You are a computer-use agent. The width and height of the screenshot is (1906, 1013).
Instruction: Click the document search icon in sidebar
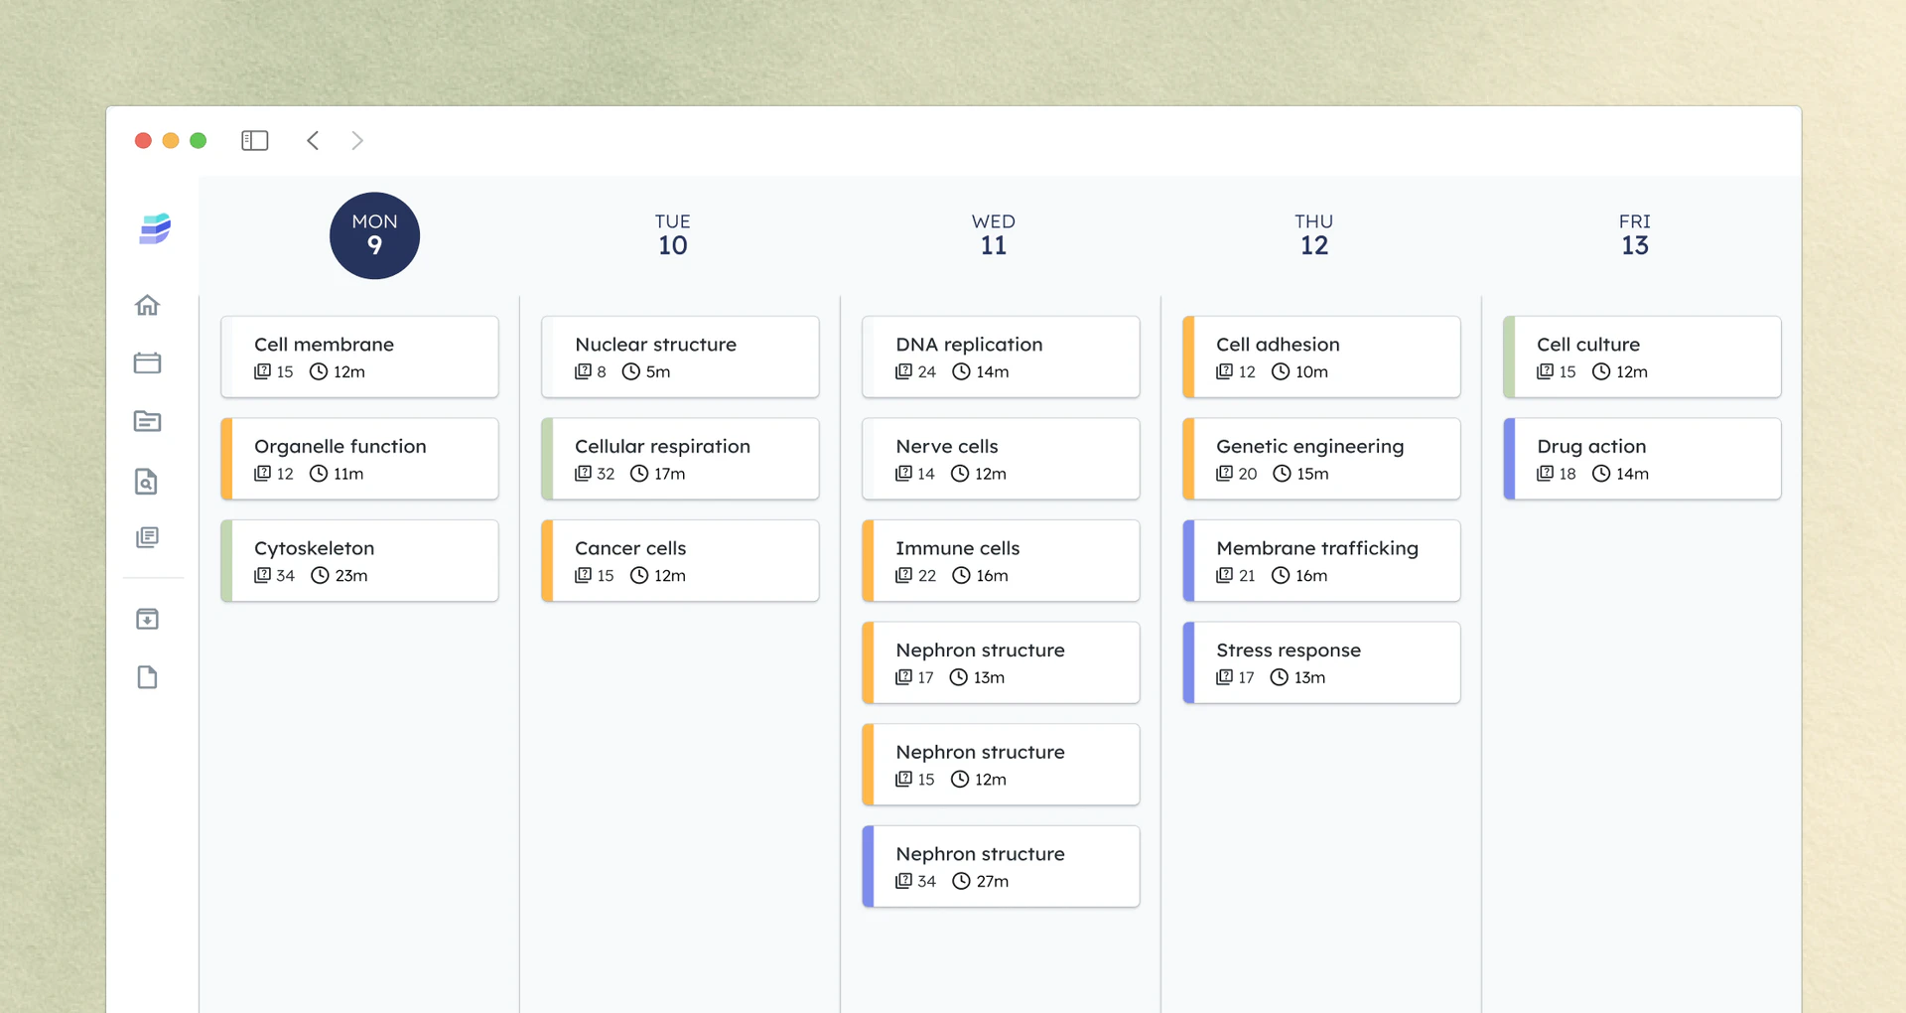pyautogui.click(x=147, y=482)
